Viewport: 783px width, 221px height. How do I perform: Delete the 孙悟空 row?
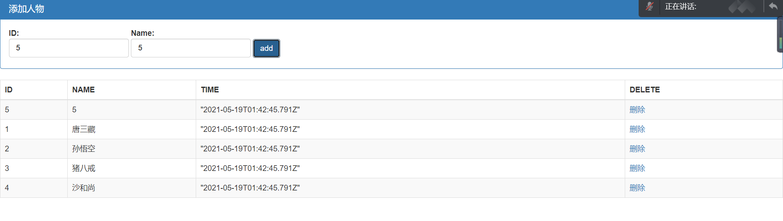pos(637,149)
